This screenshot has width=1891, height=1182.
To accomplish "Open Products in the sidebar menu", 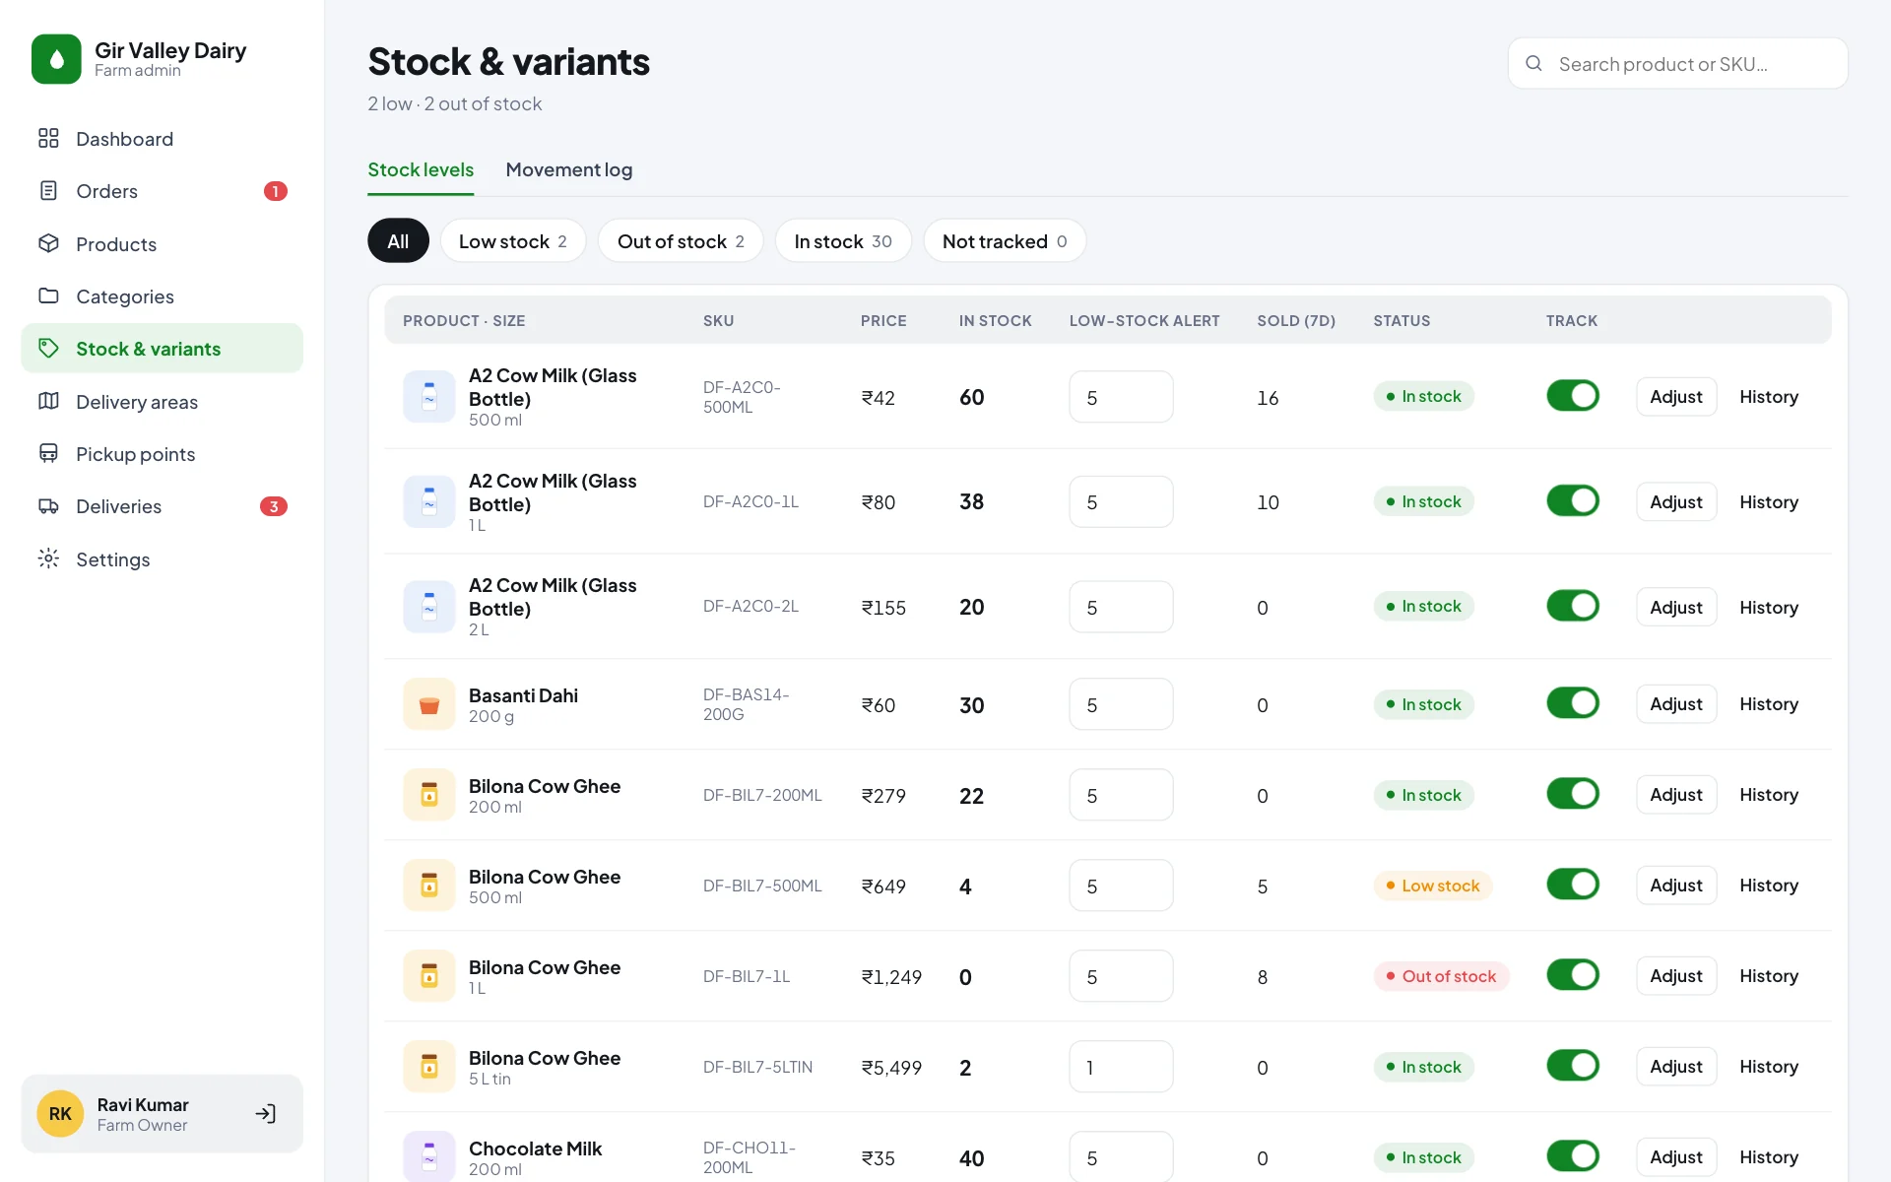I will (162, 243).
